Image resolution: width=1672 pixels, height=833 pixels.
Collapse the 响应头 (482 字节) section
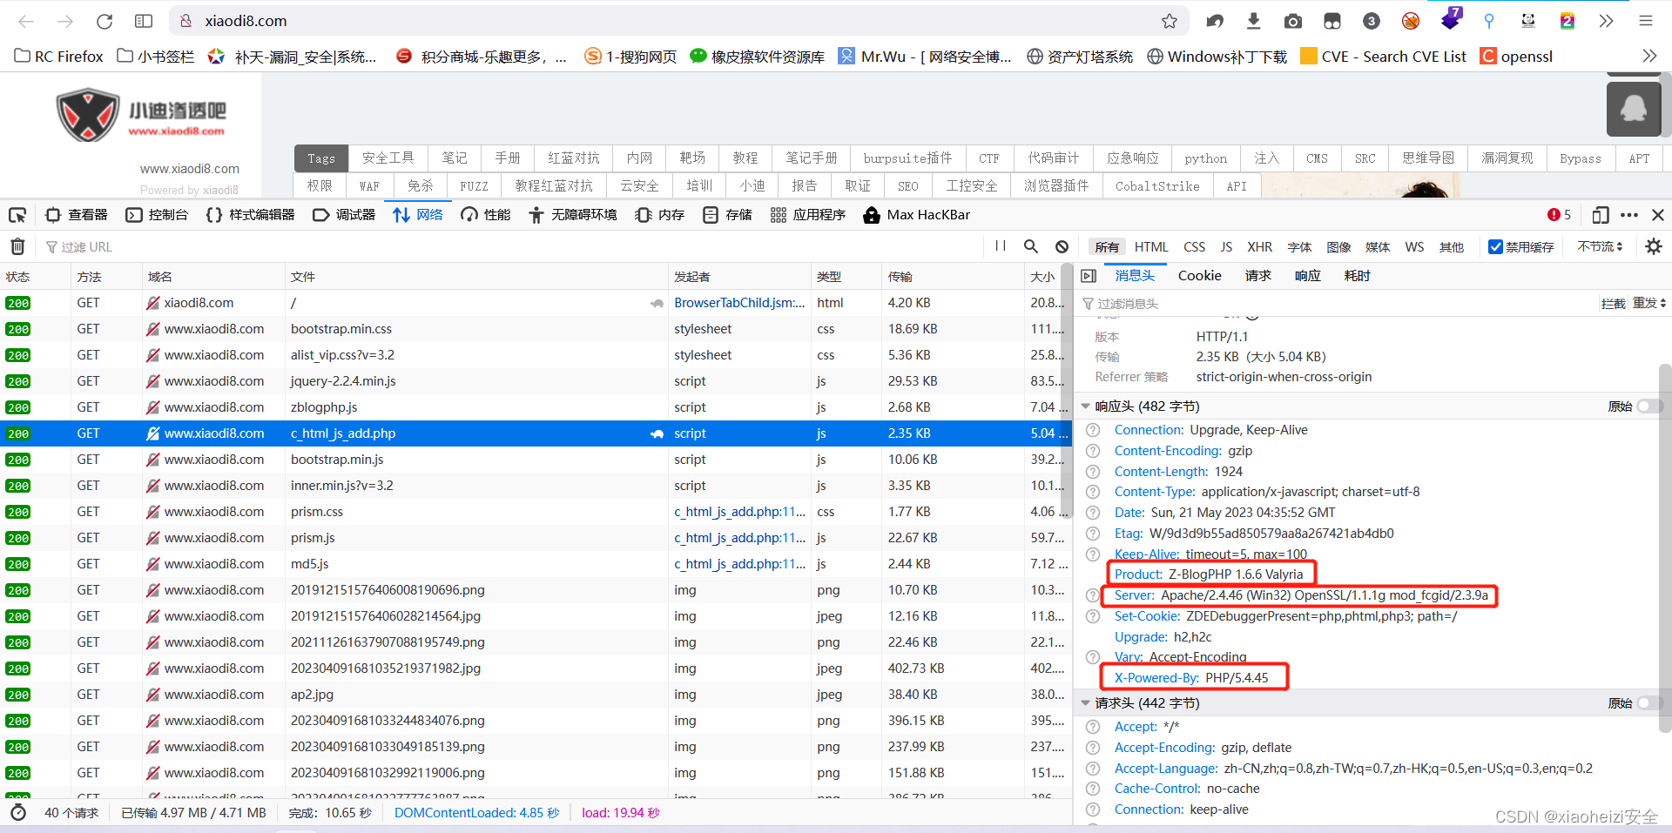1085,406
